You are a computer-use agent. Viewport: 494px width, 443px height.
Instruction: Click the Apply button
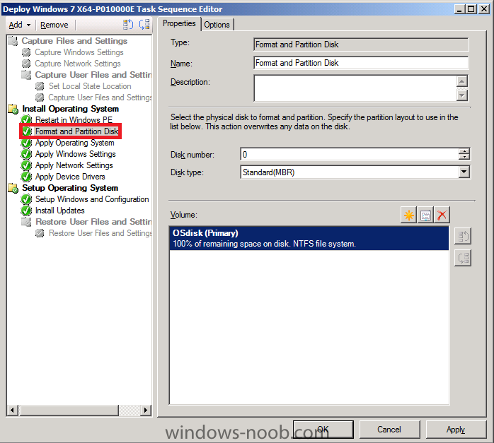pos(456,429)
